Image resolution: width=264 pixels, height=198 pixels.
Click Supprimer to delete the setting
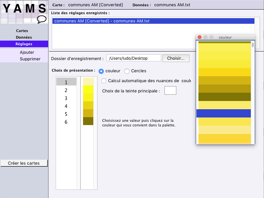(30, 59)
